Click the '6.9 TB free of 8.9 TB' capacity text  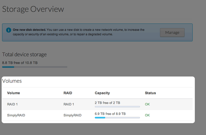pyautogui.click(x=110, y=114)
